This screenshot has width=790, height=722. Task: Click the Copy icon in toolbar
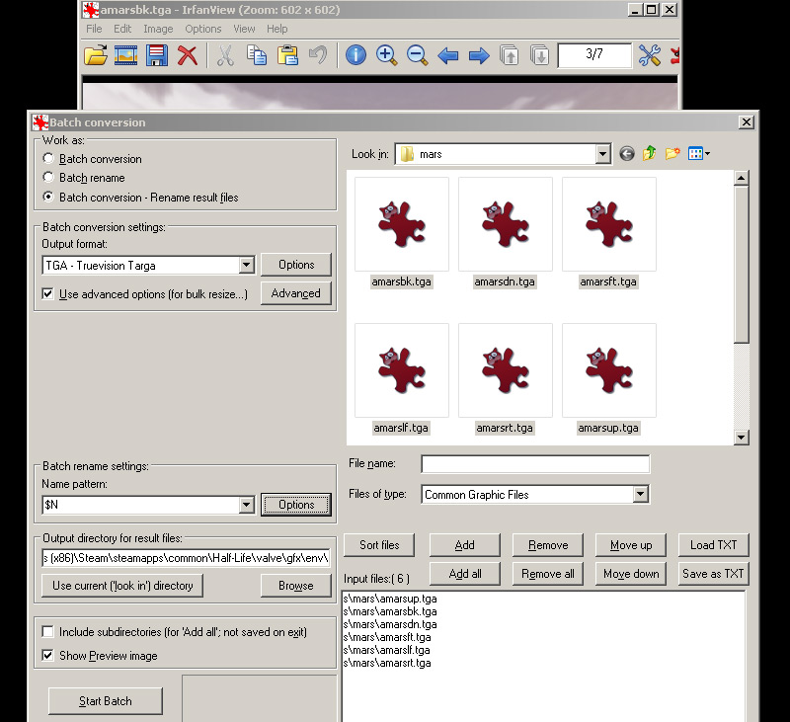257,55
